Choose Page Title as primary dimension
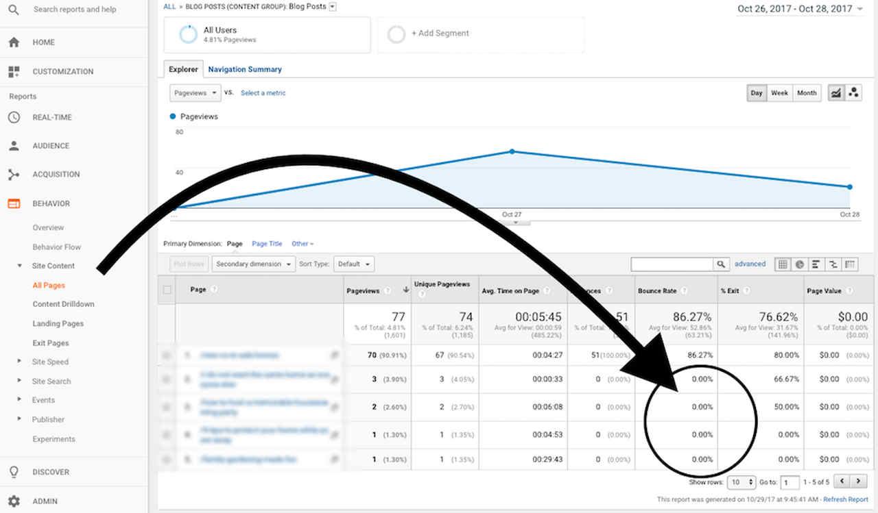This screenshot has height=513, width=878. (x=267, y=244)
